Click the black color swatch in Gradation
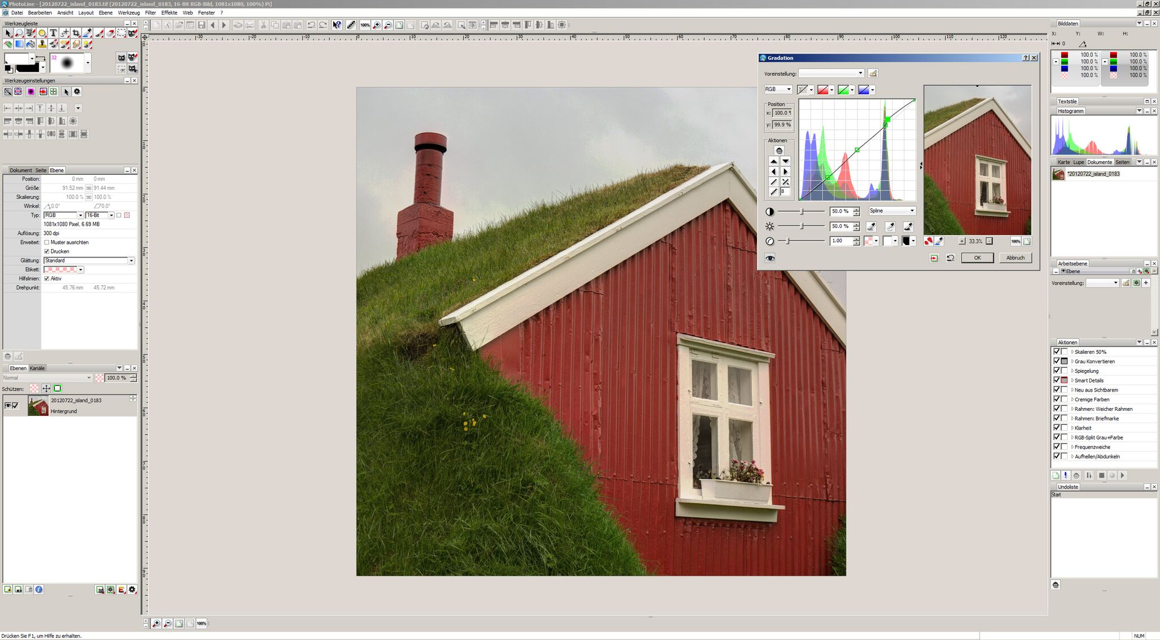 (906, 240)
